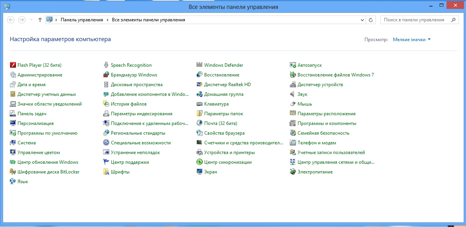466x227 pixels.
Task: Go forward with the Forward arrow button
Action: tap(22, 20)
